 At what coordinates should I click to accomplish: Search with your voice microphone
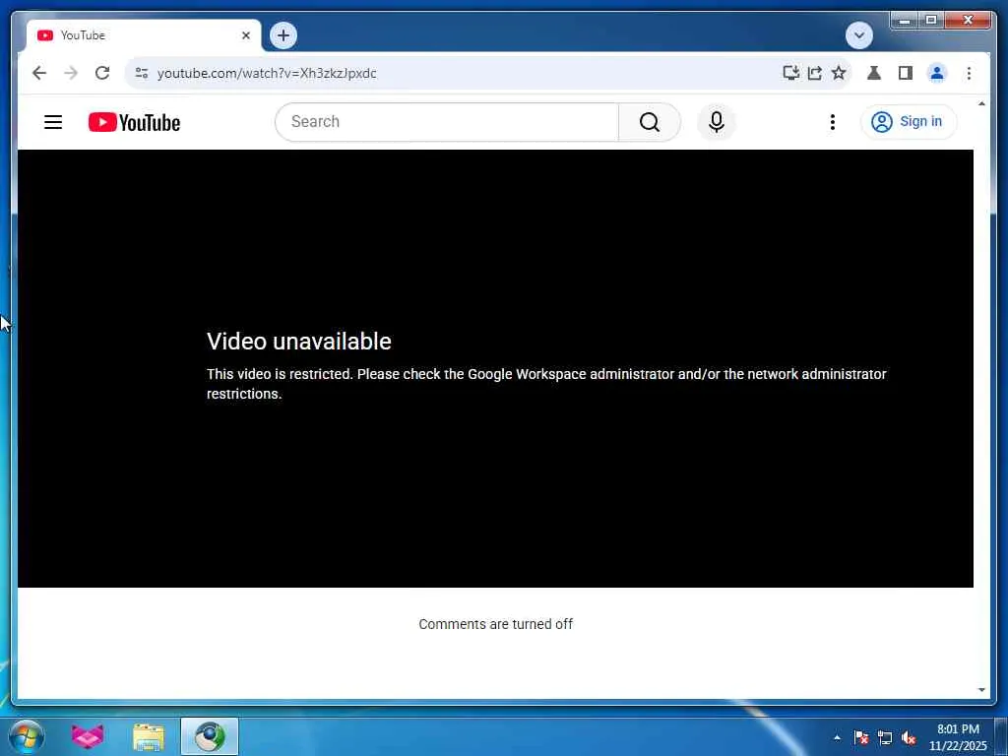[717, 121]
